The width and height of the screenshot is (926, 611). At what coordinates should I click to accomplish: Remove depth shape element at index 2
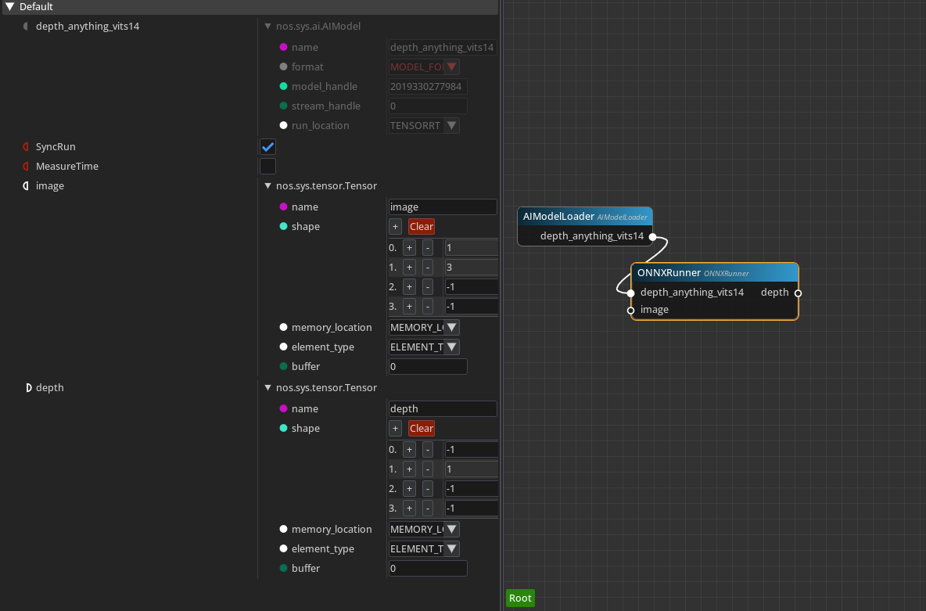(428, 489)
